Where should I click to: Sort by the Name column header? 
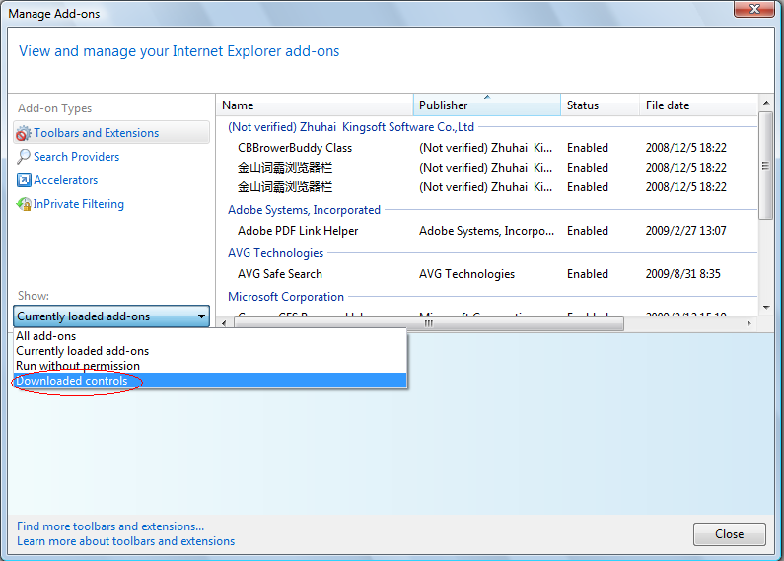[x=315, y=105]
